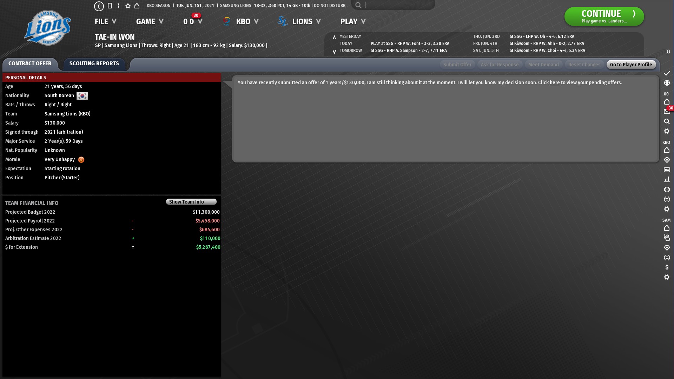Open the mail inbox icon in sidebar
The image size is (674, 379).
pyautogui.click(x=667, y=112)
